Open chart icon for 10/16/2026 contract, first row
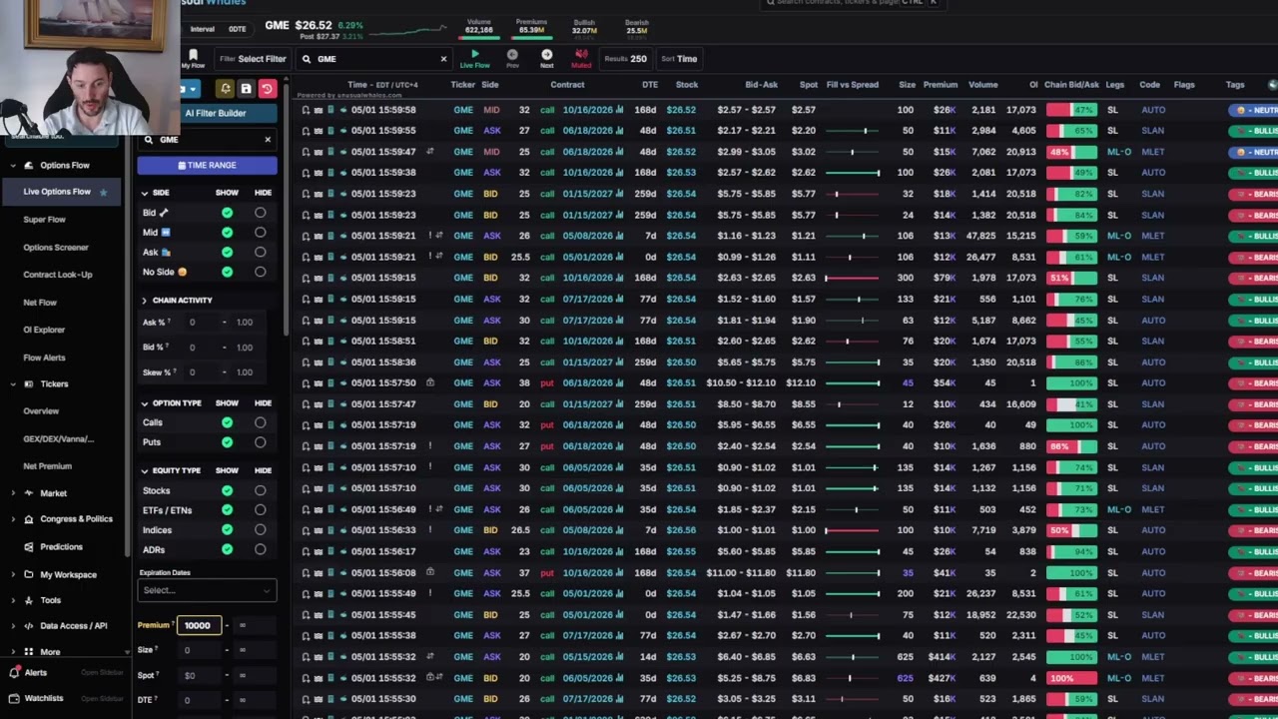1278x719 pixels. (620, 110)
